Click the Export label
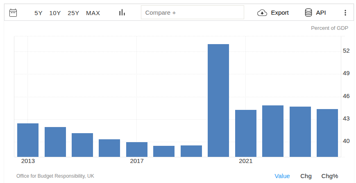The image size is (356, 183). point(280,13)
